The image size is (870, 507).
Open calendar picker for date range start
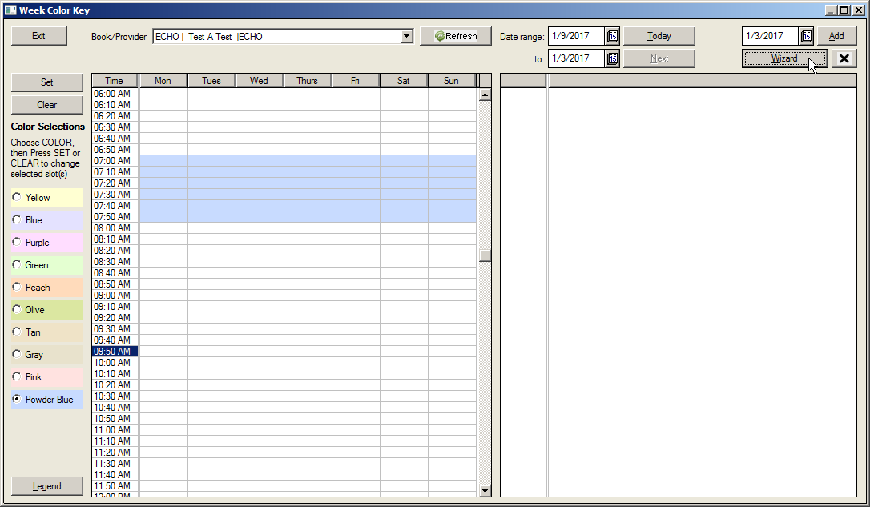(613, 36)
